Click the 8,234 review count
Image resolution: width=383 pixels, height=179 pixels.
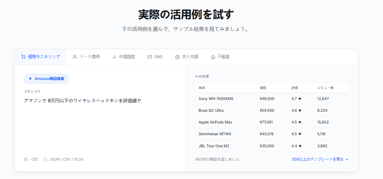tap(322, 110)
